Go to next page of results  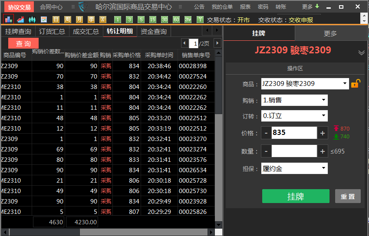217,43
